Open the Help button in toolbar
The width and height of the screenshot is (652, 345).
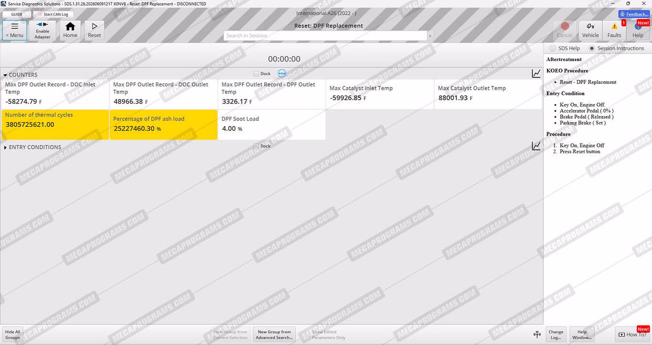tap(638, 30)
